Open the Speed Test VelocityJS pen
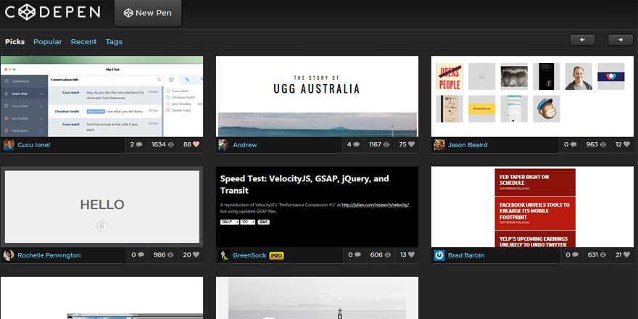The height and width of the screenshot is (319, 638). pyautogui.click(x=317, y=207)
